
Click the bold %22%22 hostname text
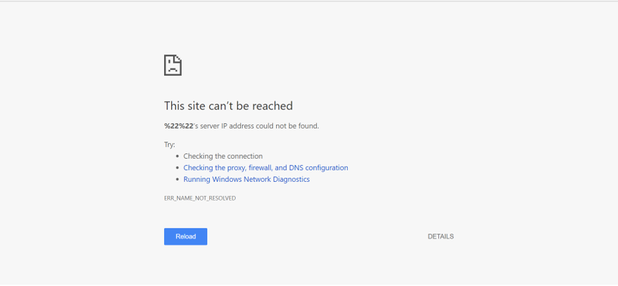tap(177, 126)
